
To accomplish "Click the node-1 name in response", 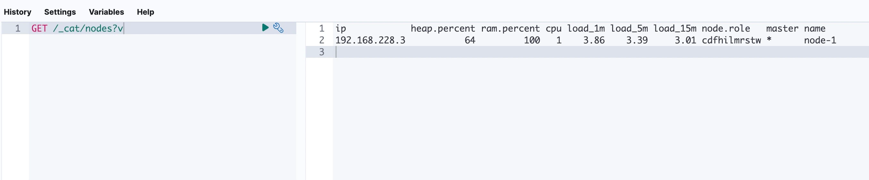I will [x=820, y=40].
